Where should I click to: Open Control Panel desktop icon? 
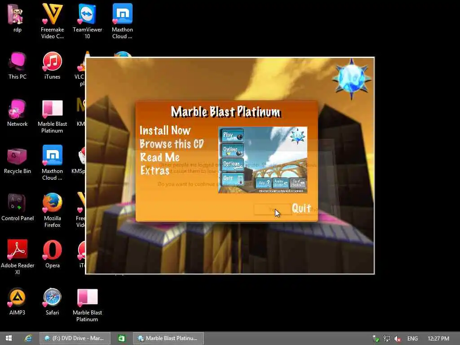click(x=18, y=207)
